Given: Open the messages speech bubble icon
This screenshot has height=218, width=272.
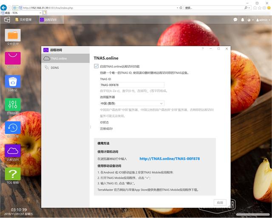Looking at the screenshot, I should click(x=235, y=20).
